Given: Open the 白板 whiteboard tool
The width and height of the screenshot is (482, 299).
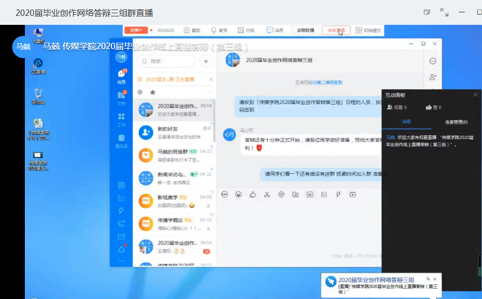Looking at the screenshot, I should [x=247, y=31].
